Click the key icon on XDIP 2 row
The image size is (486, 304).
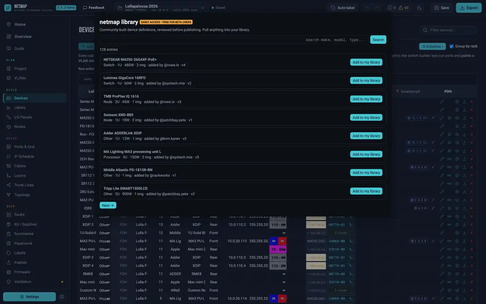(x=351, y=225)
